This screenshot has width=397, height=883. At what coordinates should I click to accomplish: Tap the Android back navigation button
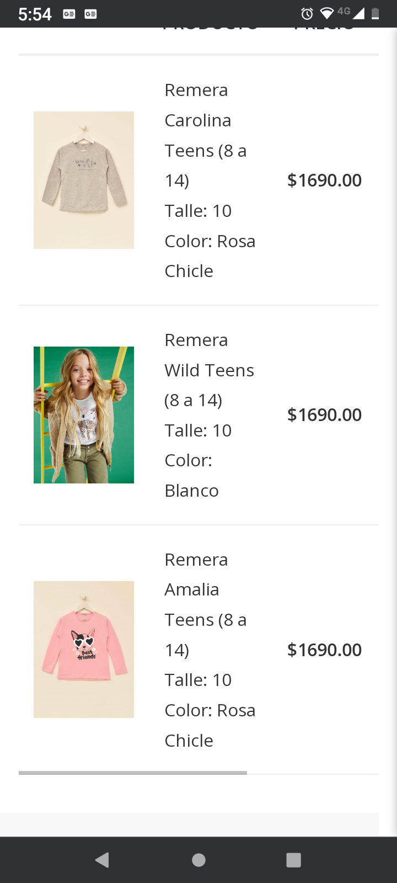[102, 860]
